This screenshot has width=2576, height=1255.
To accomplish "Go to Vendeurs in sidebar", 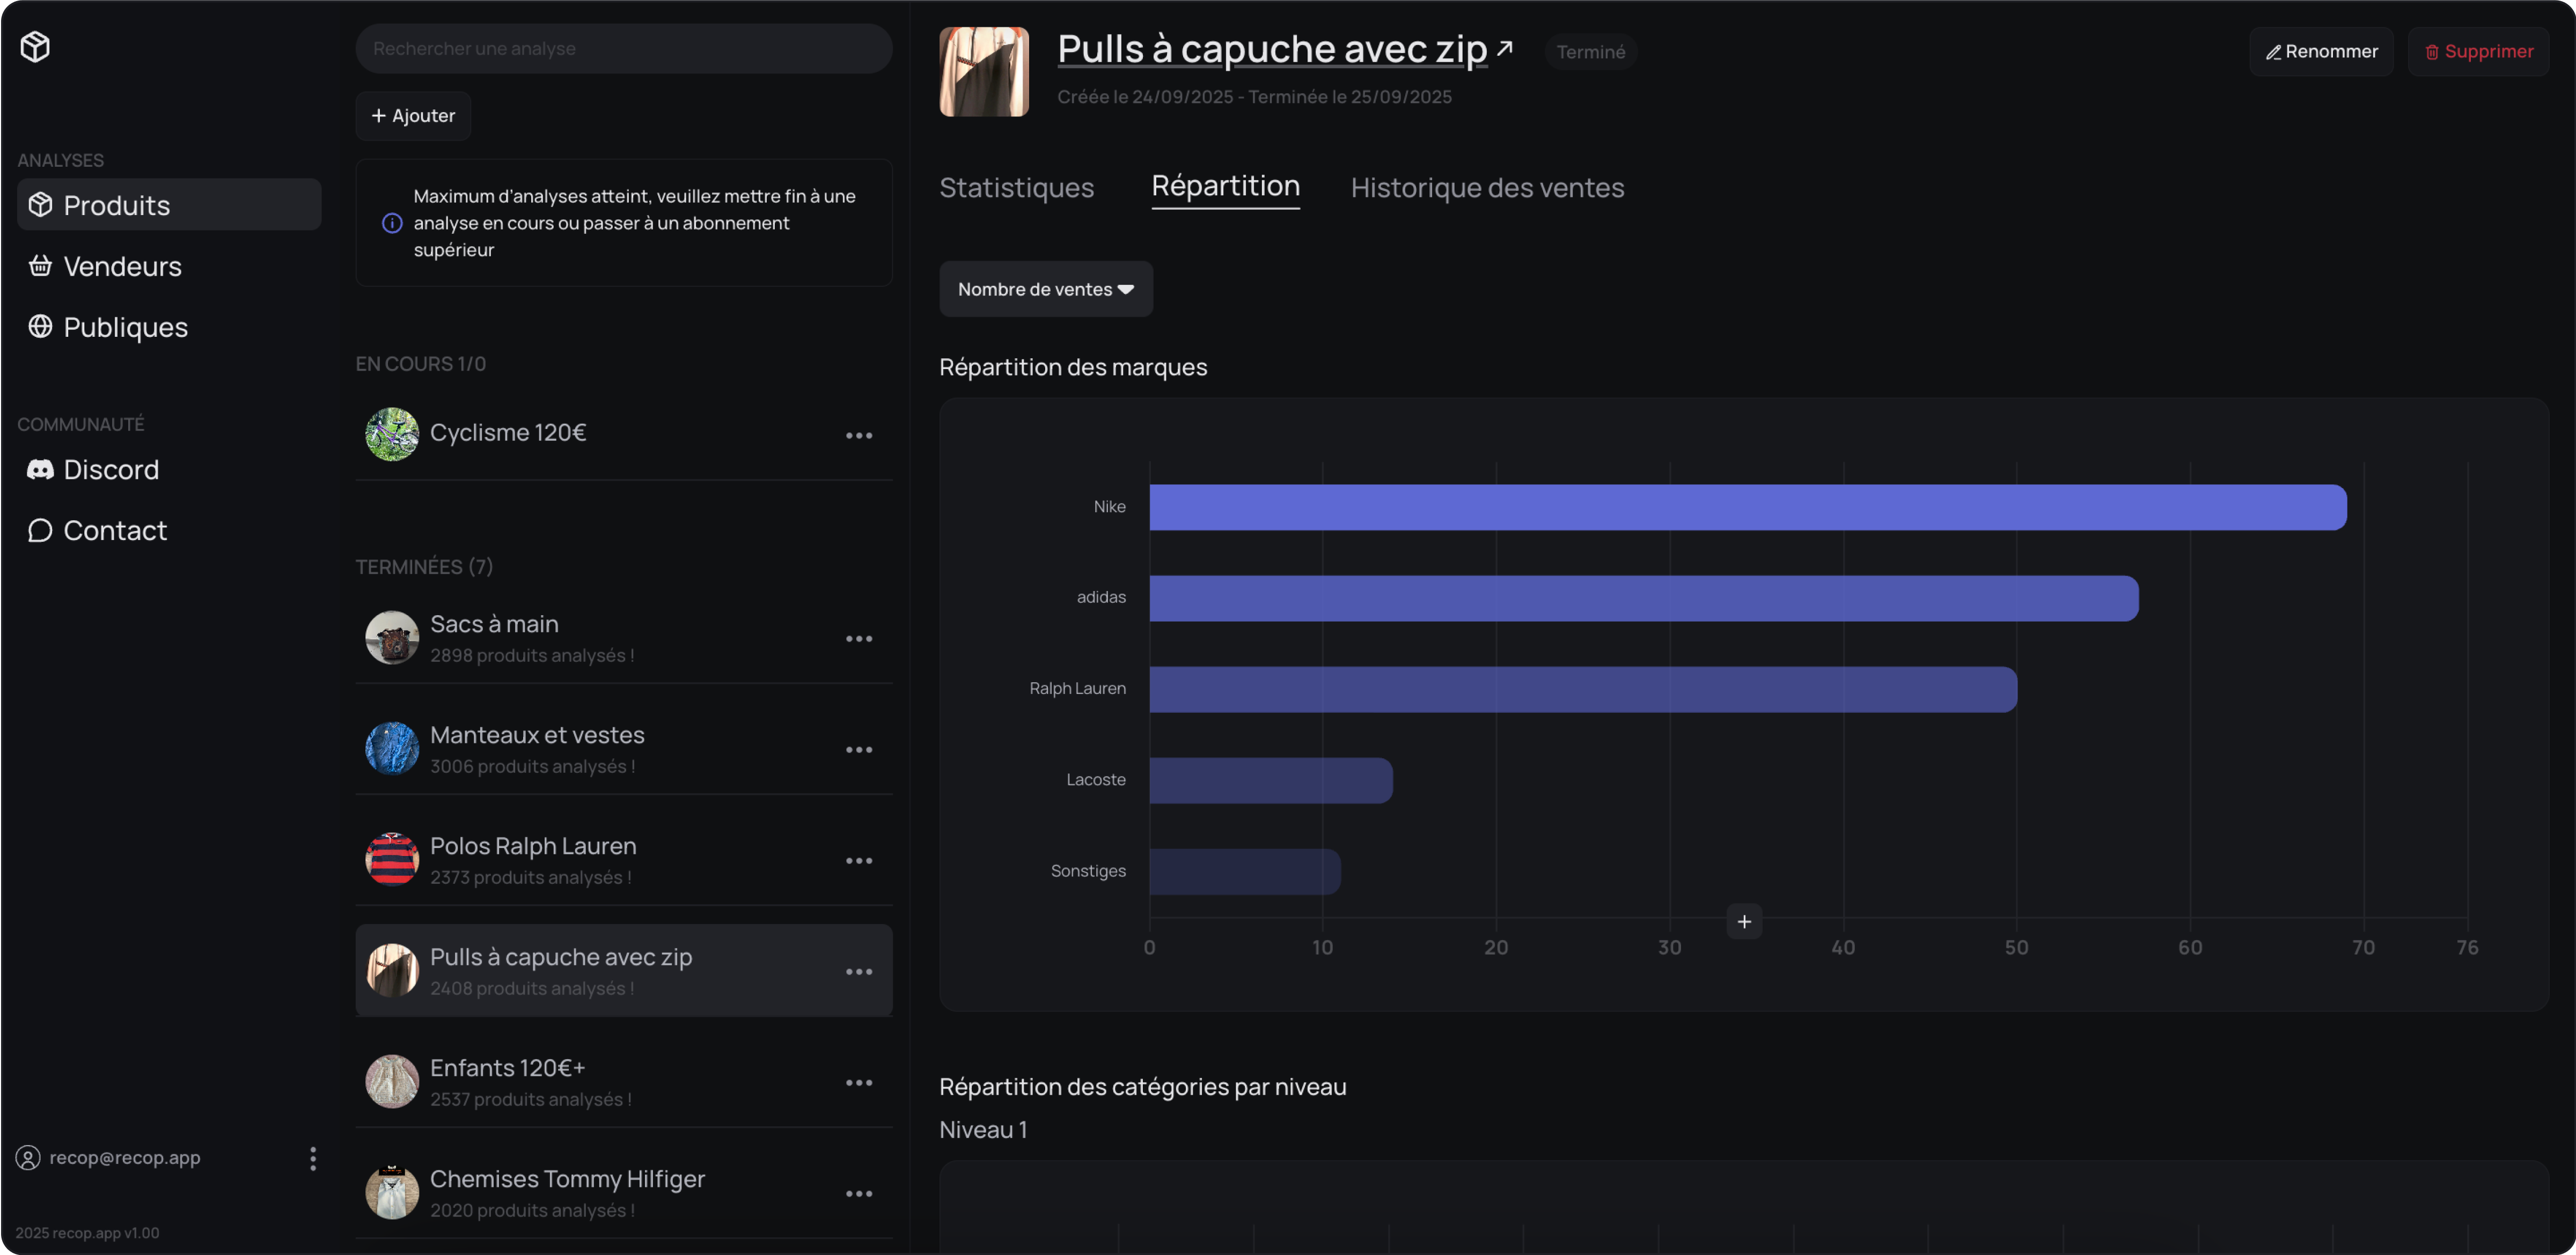I will [122, 266].
